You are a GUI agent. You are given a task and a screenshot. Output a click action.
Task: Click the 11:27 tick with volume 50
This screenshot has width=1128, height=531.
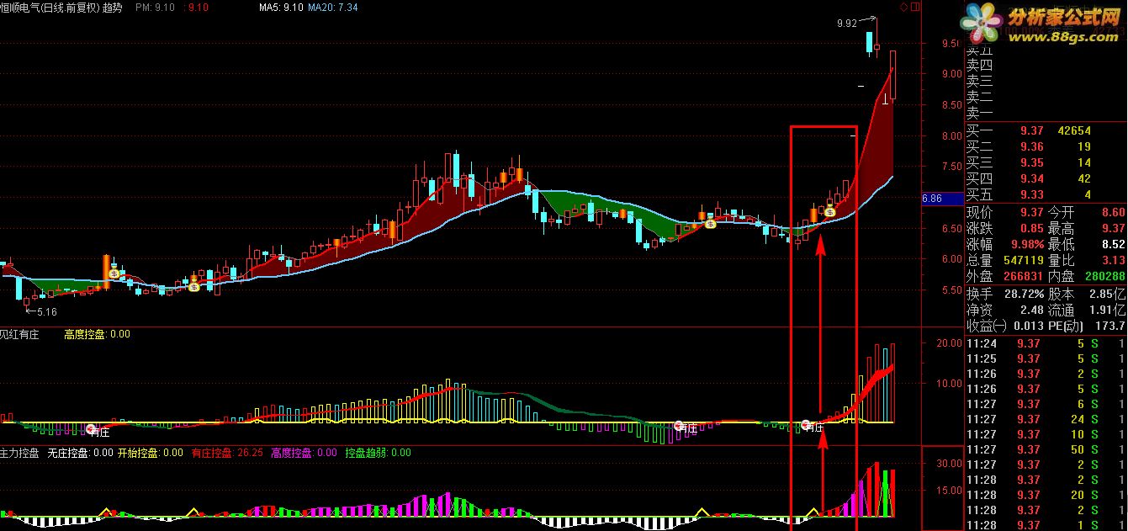coord(1046,449)
